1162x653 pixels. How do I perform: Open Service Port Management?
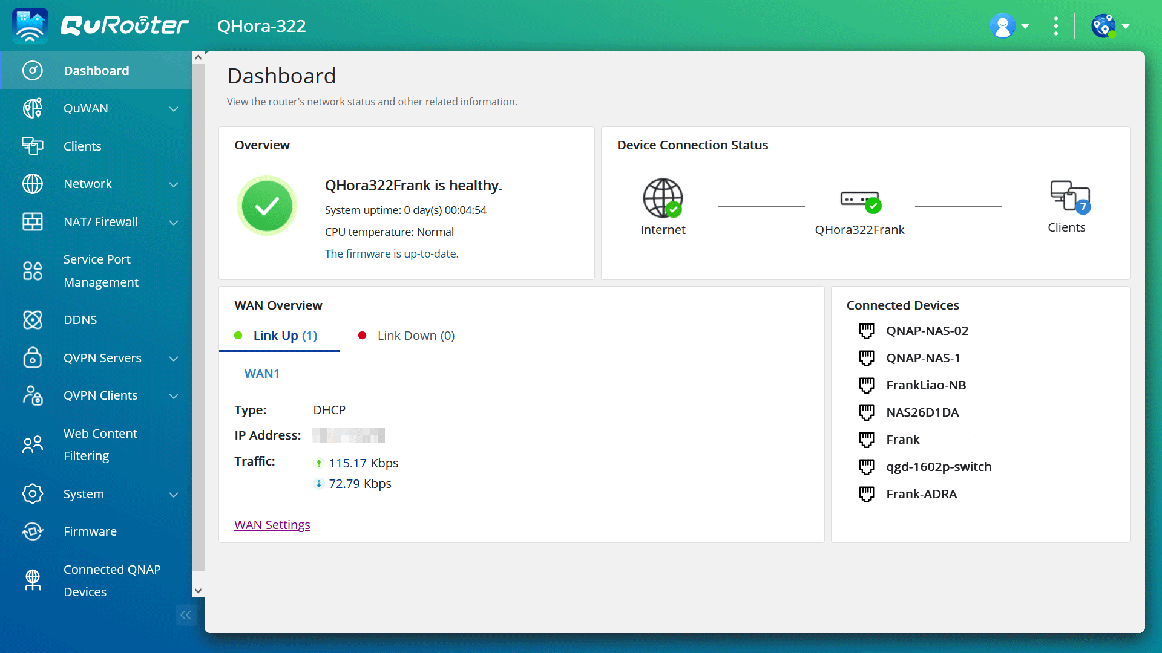pos(33,270)
